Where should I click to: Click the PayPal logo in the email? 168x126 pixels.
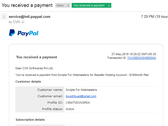pyautogui.click(x=24, y=33)
